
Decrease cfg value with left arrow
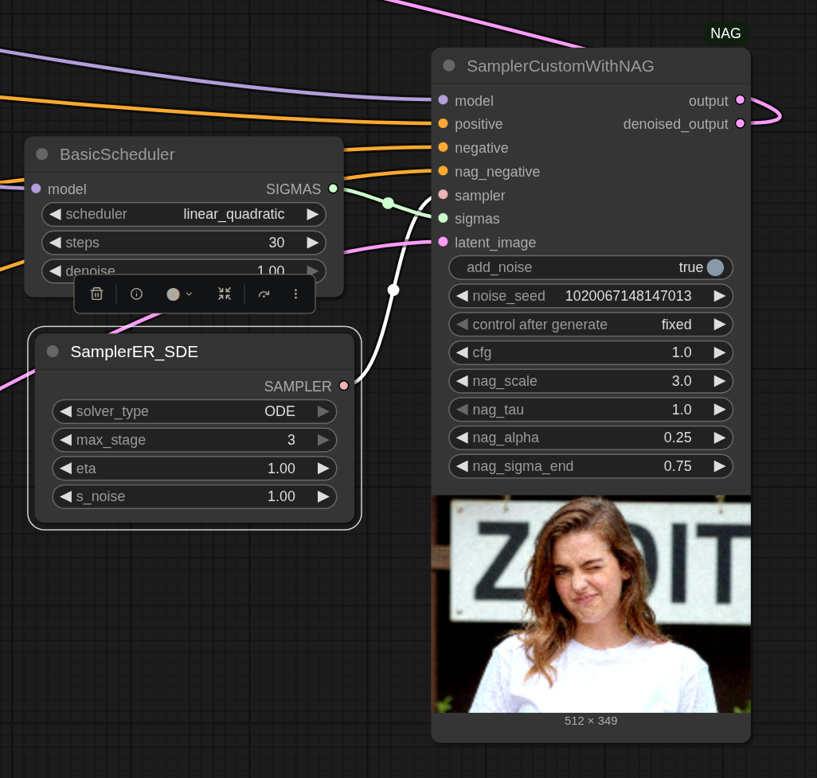point(462,352)
